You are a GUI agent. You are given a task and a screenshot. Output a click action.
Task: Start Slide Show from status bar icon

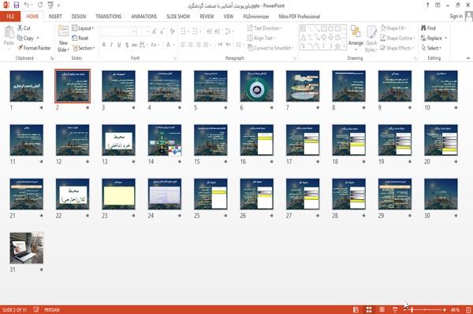395,309
